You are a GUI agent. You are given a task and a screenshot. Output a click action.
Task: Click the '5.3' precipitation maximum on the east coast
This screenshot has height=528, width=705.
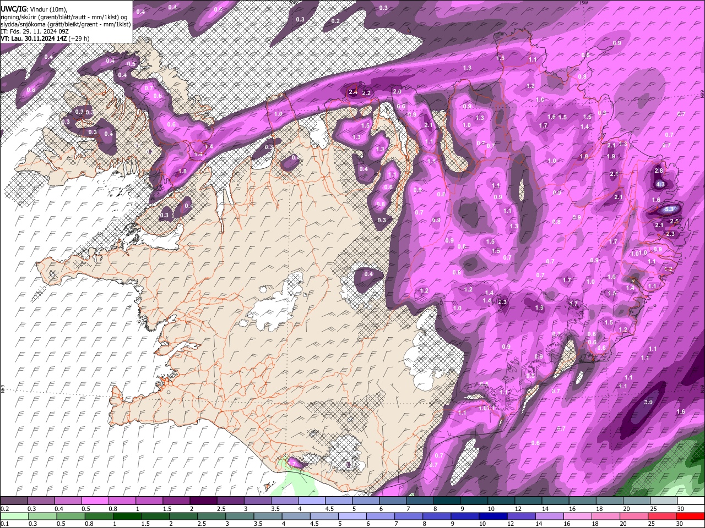(669, 209)
